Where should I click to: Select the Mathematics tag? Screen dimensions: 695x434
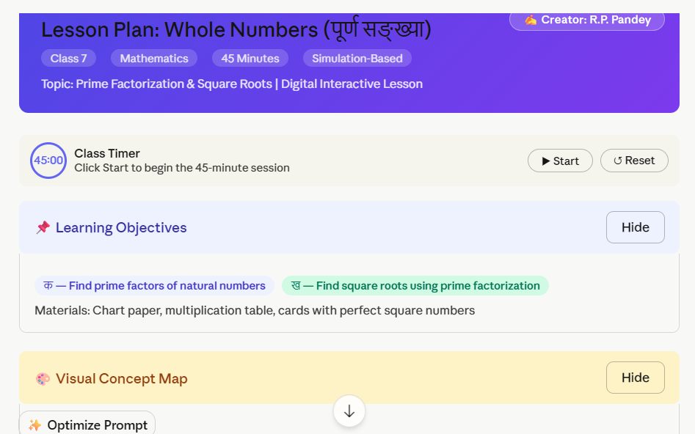[154, 59]
